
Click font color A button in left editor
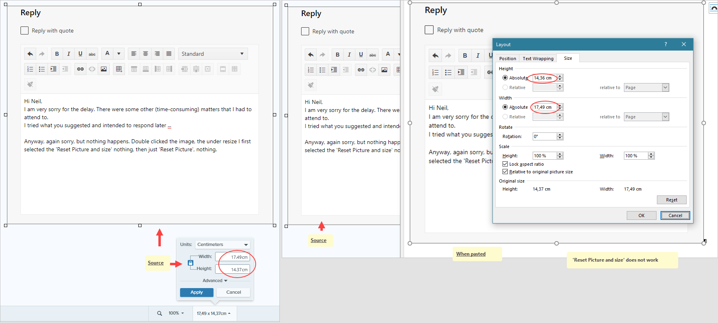point(107,53)
